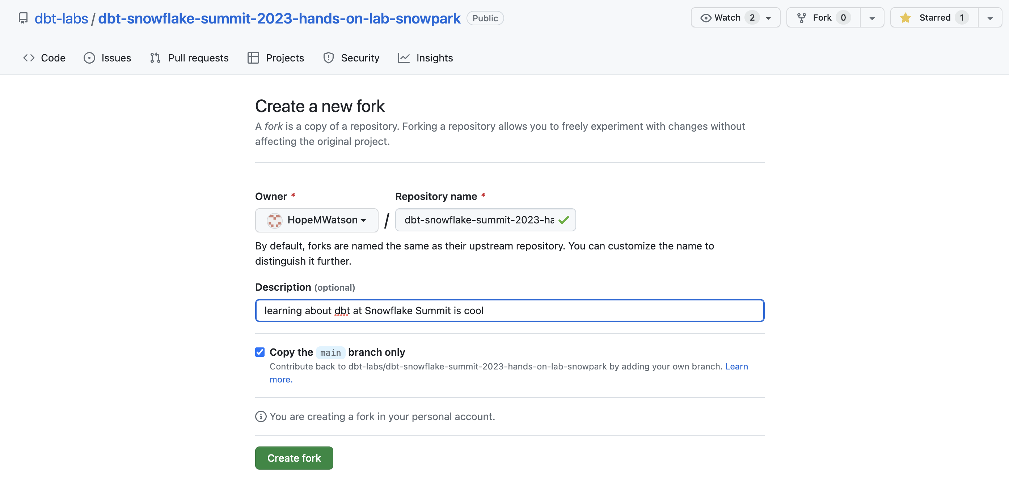Screen dimensions: 1009x496
Task: Open the Starred dropdown chevron
Action: [x=990, y=17]
